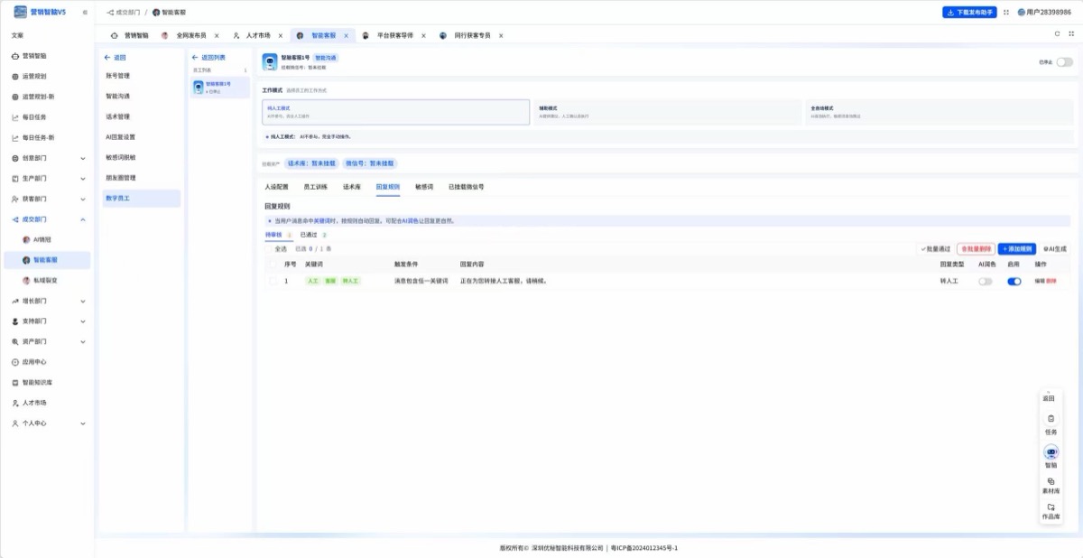Disable the 启用 switch for rule 1
Viewport: 1083px width, 558px height.
(x=1014, y=281)
